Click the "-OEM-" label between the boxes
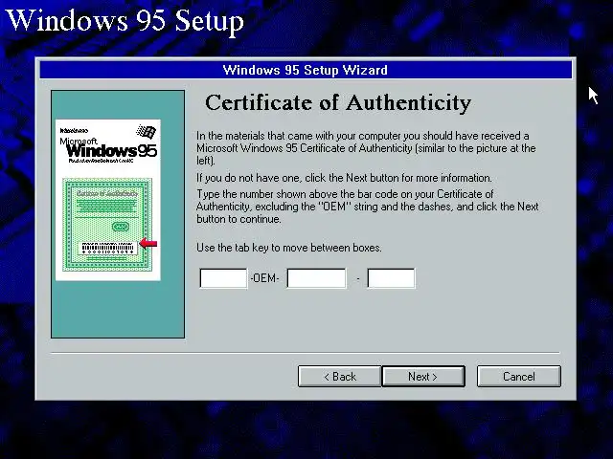The height and width of the screenshot is (459, 613). 264,278
